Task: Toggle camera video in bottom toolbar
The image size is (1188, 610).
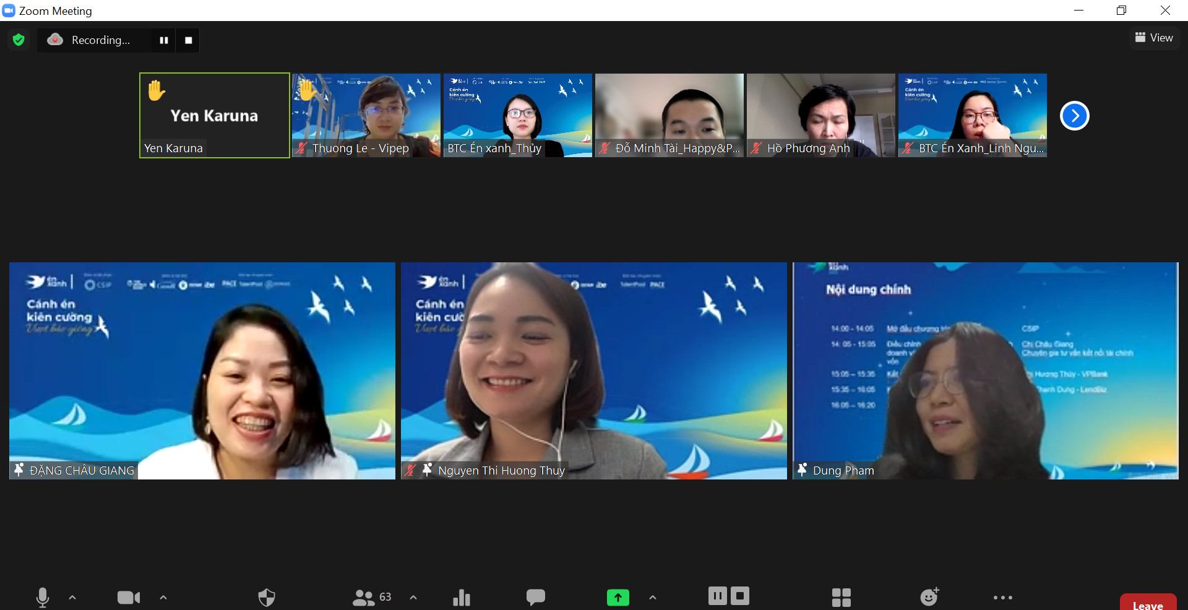Action: point(129,597)
